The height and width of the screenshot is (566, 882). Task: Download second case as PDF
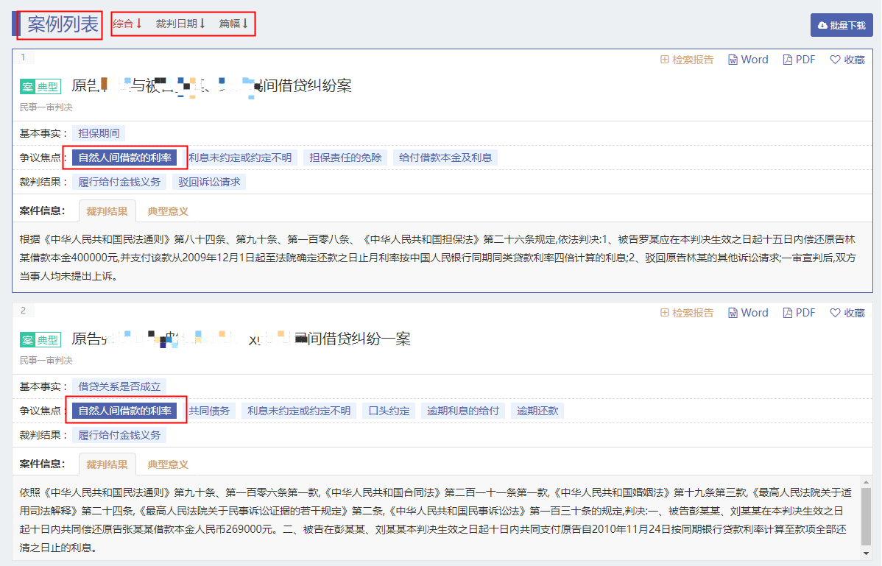[799, 313]
